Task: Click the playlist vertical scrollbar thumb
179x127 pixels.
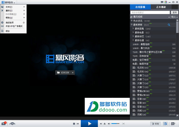Action: coord(177,27)
